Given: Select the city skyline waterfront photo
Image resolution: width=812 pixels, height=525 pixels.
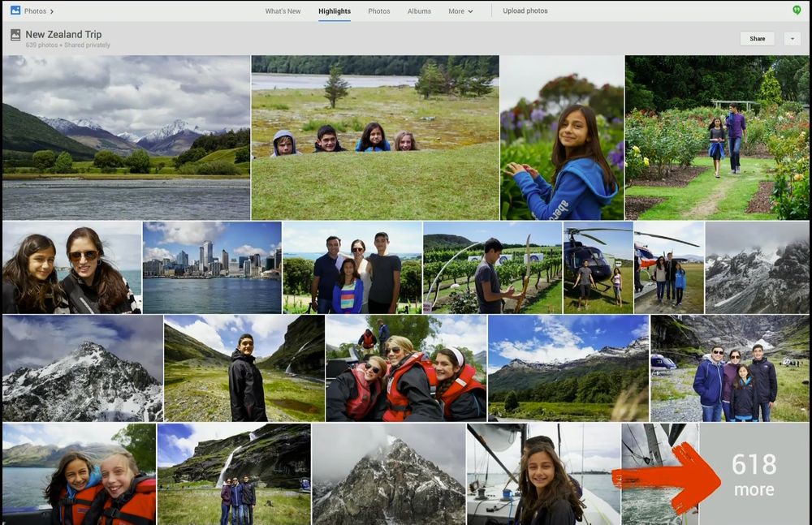Looking at the screenshot, I should pyautogui.click(x=212, y=268).
